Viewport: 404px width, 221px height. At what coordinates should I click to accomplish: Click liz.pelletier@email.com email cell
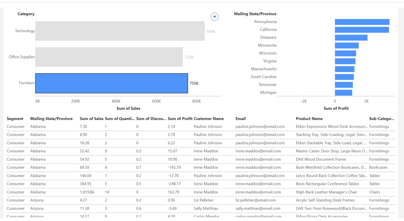pos(255,200)
